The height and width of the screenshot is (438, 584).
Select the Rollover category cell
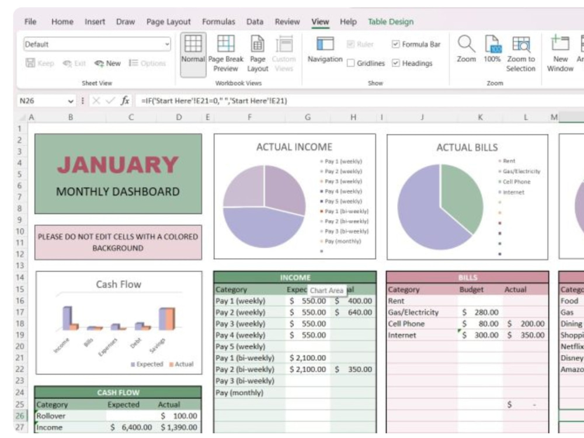pos(71,416)
